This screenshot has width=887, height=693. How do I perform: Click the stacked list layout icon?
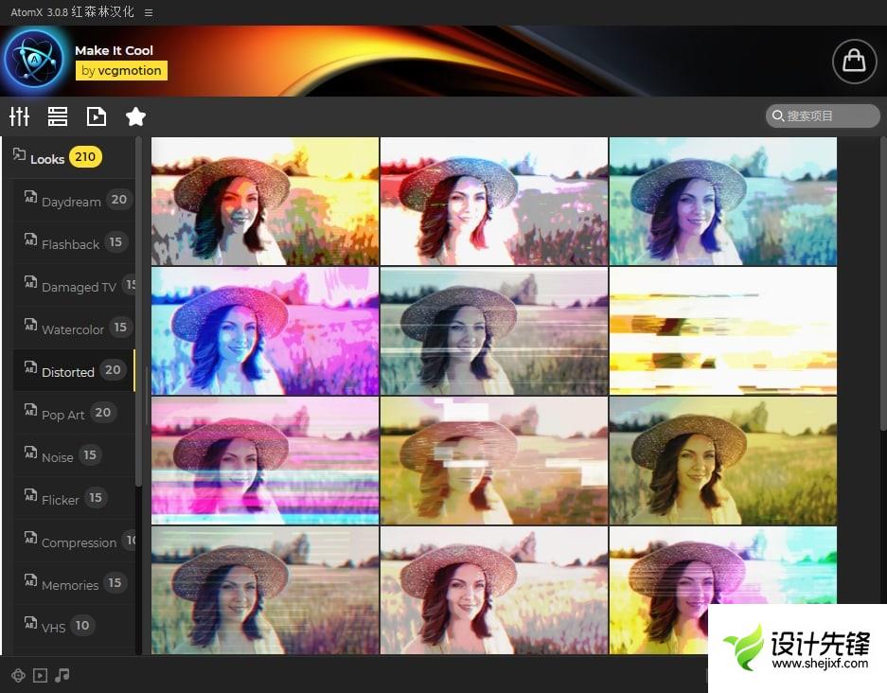tap(58, 116)
